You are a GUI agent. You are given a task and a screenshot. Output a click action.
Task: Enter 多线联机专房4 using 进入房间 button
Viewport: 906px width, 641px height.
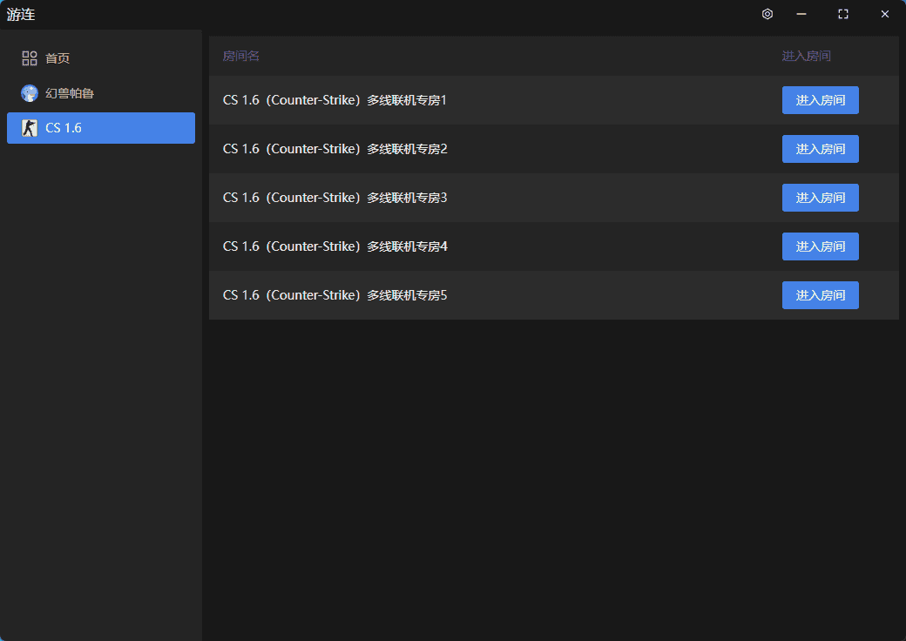coord(820,246)
